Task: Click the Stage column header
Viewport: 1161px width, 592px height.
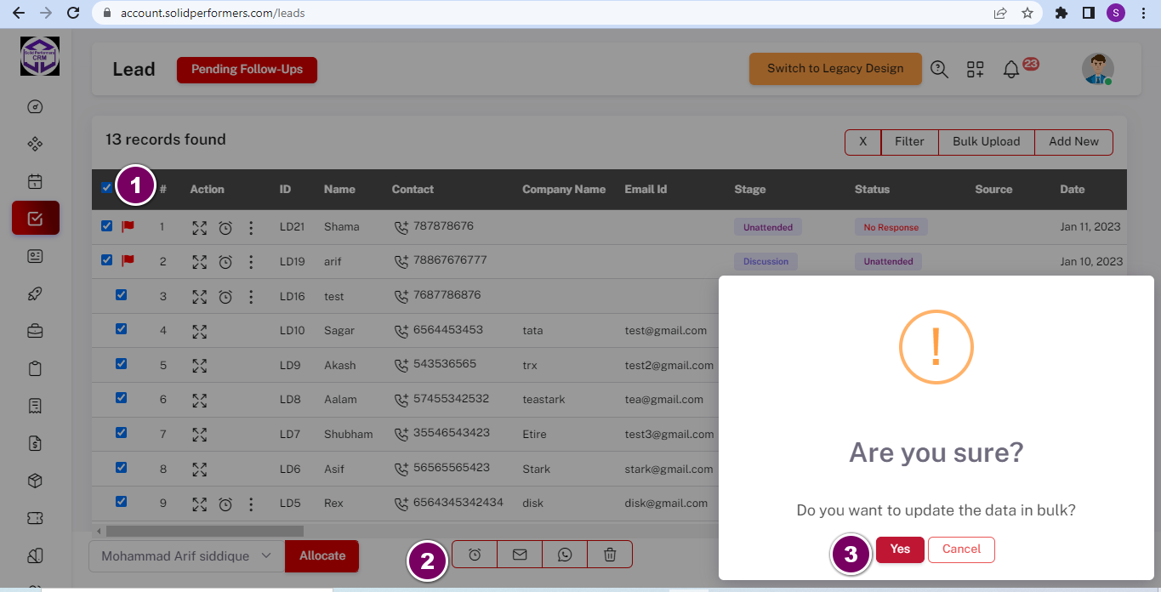Action: pos(750,190)
